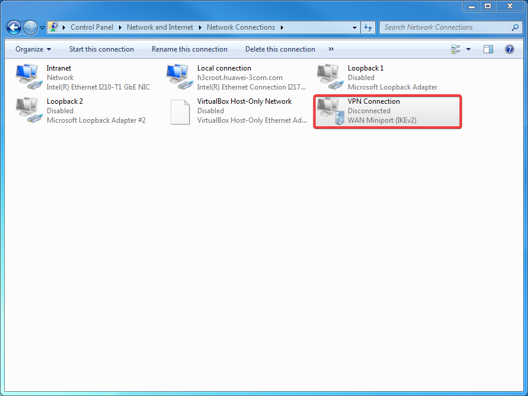Click Rename this connection
The image size is (528, 396).
(190, 49)
